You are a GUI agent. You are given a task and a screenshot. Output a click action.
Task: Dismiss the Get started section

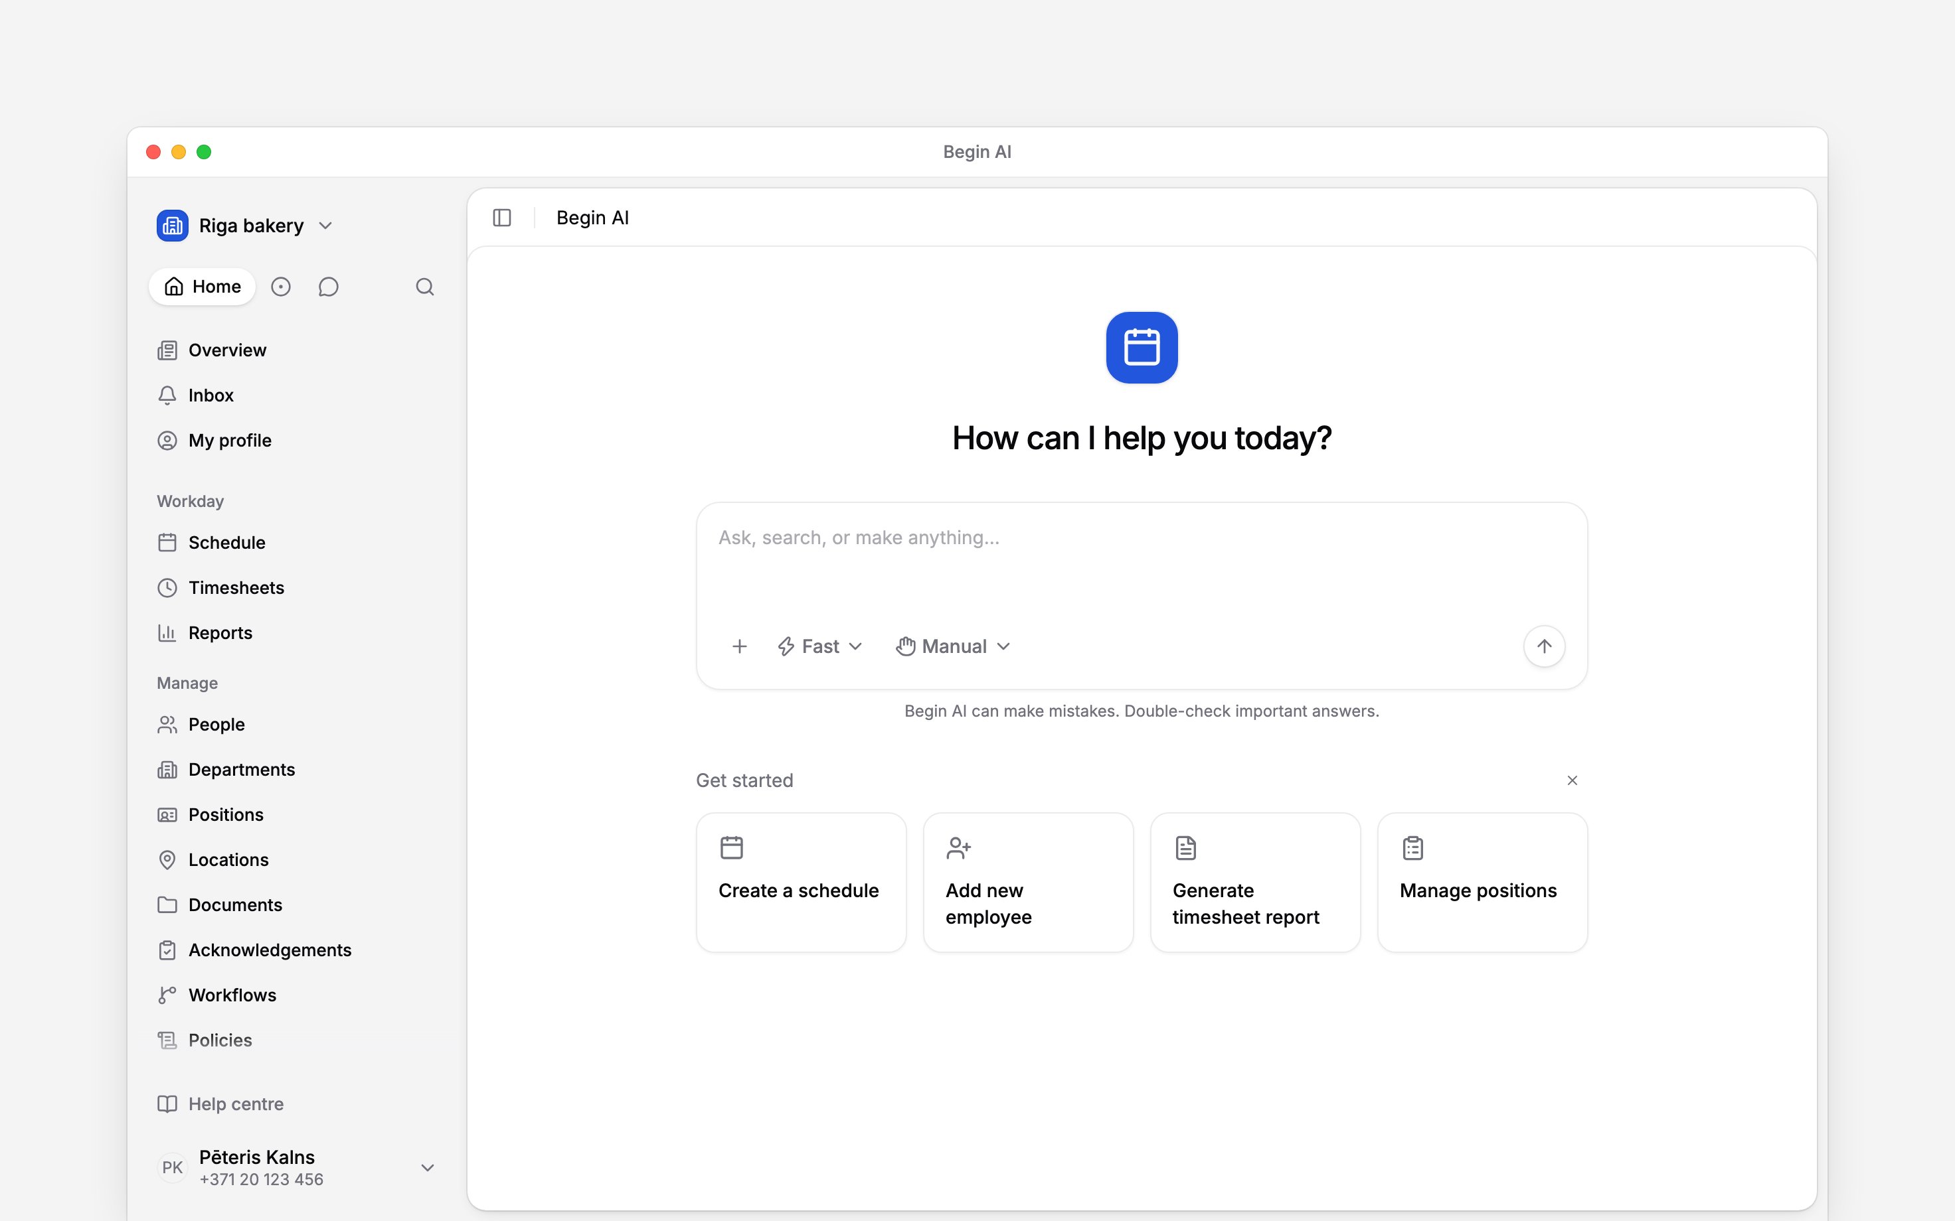(1572, 780)
